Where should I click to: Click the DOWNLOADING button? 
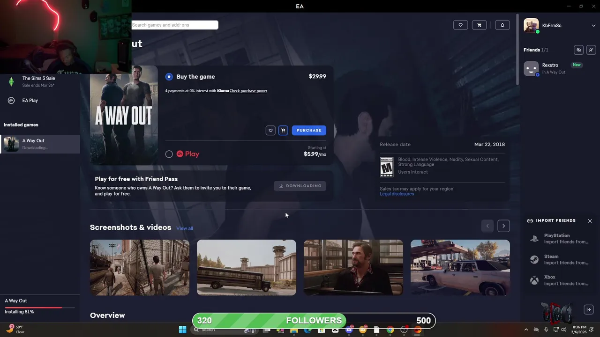tap(300, 186)
